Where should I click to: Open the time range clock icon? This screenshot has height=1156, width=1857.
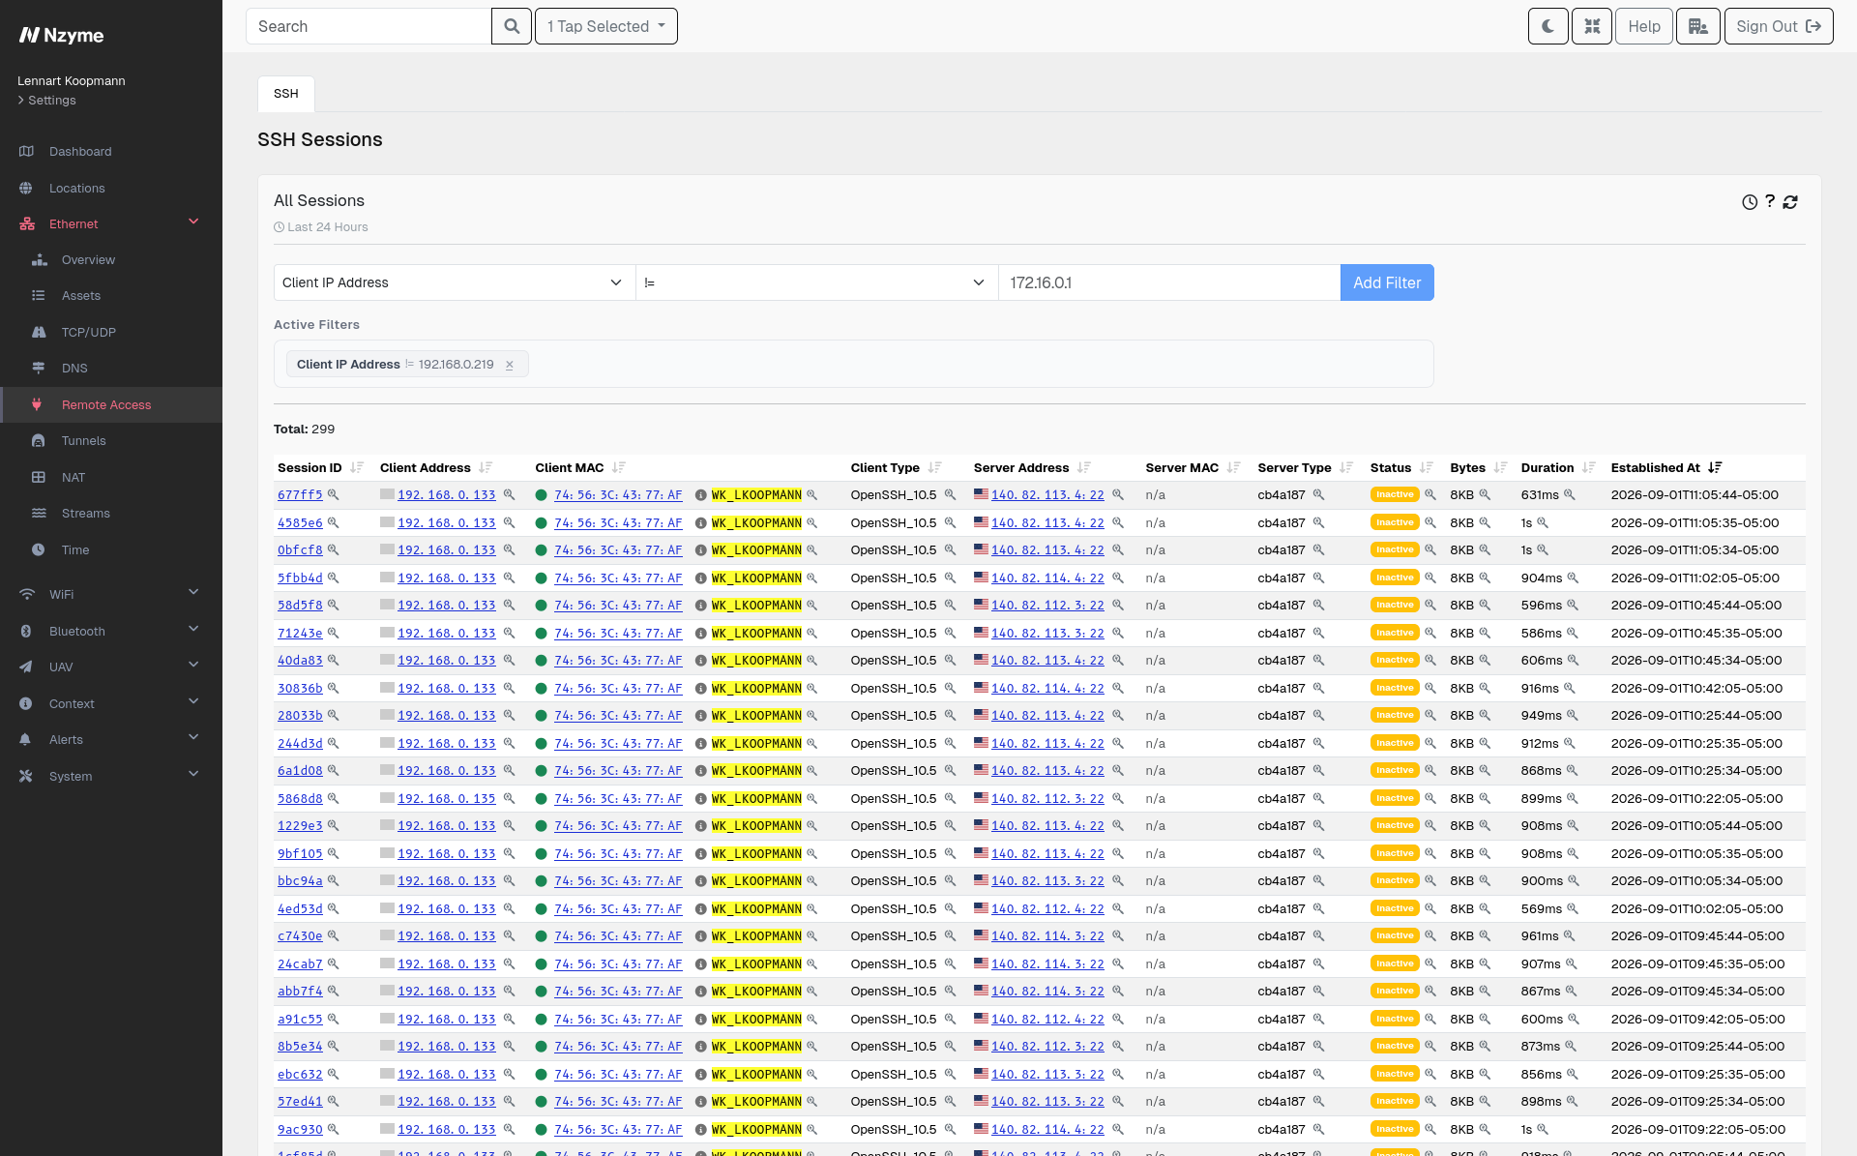[x=1750, y=202]
